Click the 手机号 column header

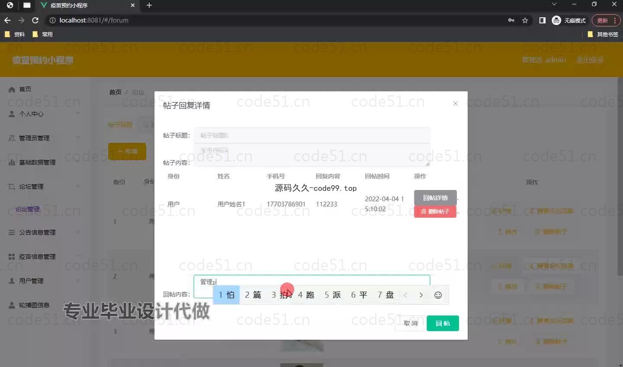(276, 176)
